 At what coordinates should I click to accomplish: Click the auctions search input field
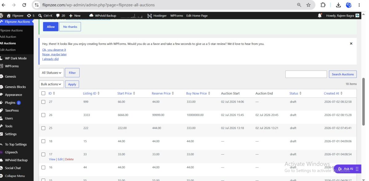coord(306,74)
